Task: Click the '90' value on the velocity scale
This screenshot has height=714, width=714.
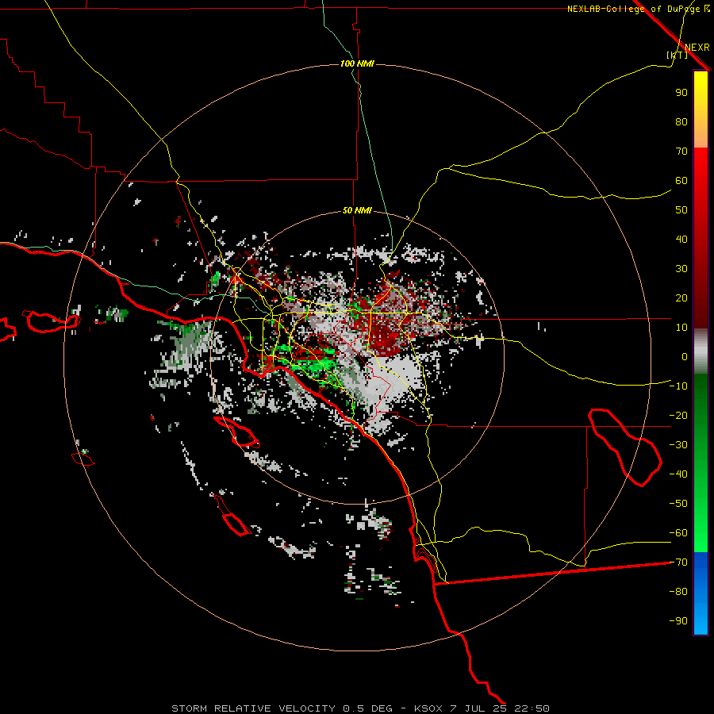Action: (x=681, y=93)
